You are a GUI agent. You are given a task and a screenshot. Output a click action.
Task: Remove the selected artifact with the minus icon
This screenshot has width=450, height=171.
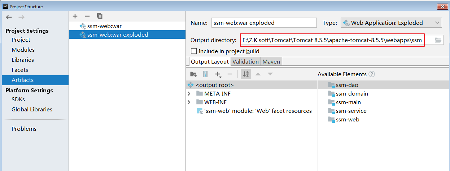tap(87, 16)
